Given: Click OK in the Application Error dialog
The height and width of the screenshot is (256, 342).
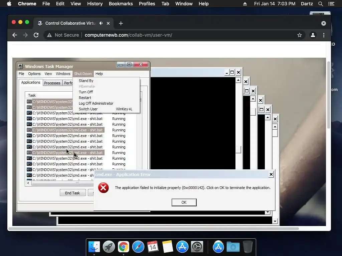Looking at the screenshot, I should (184, 202).
